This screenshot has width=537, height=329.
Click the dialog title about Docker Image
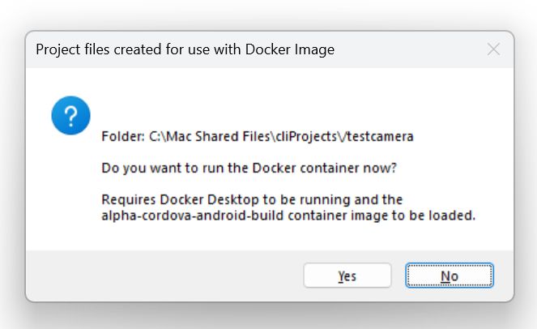pos(185,49)
